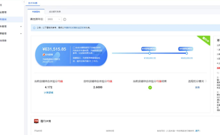Open the 金管理 sidebar item
This screenshot has width=220, height=135.
[x=3, y=12]
